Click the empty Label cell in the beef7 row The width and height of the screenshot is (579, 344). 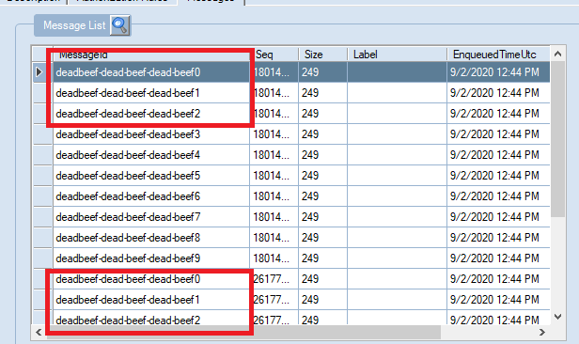pos(397,217)
